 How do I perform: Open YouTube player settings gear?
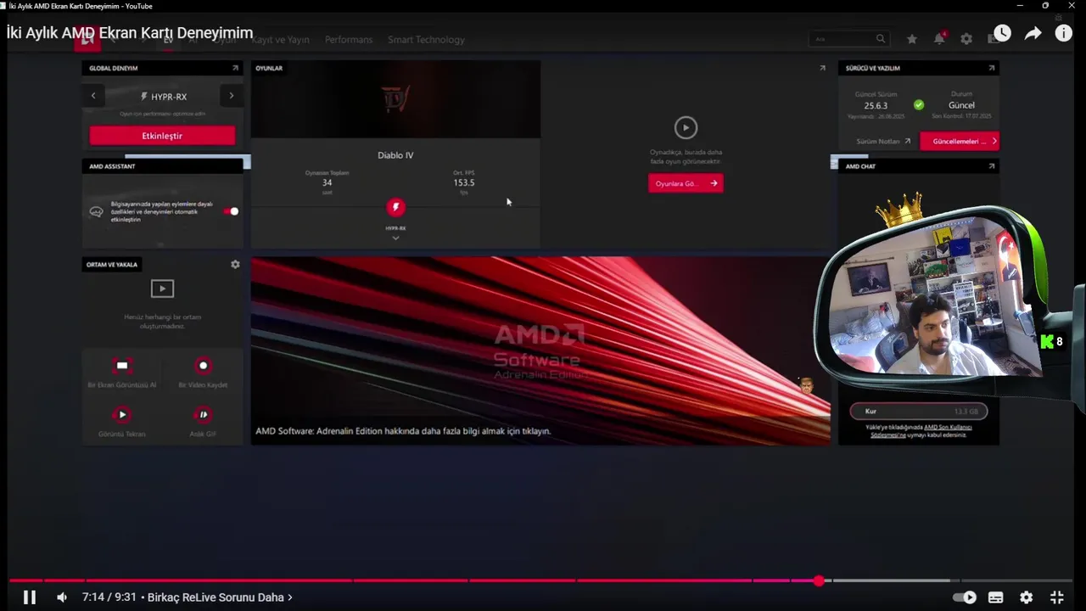(1027, 597)
